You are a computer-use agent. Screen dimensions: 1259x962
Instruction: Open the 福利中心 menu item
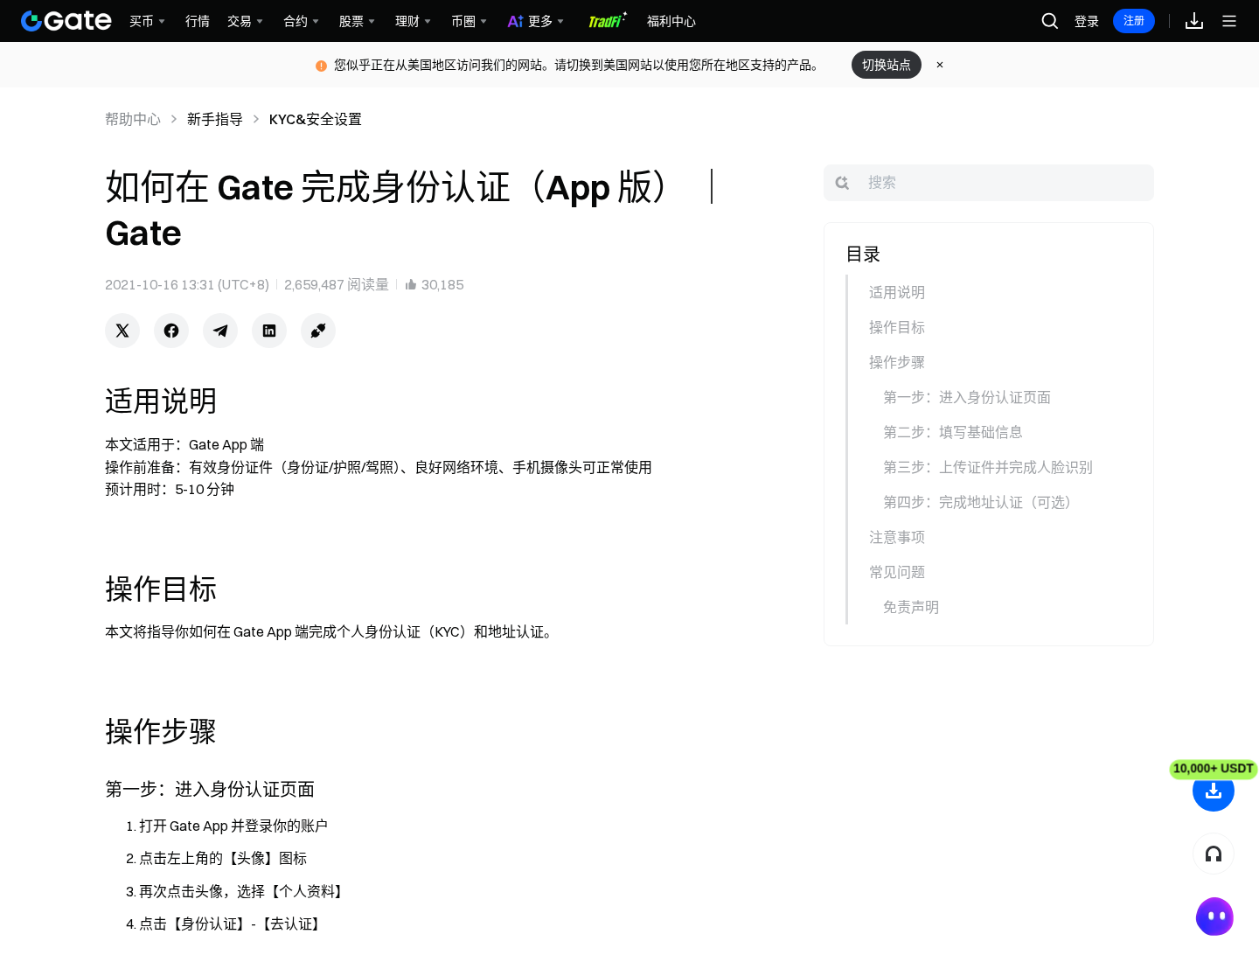[x=671, y=21]
